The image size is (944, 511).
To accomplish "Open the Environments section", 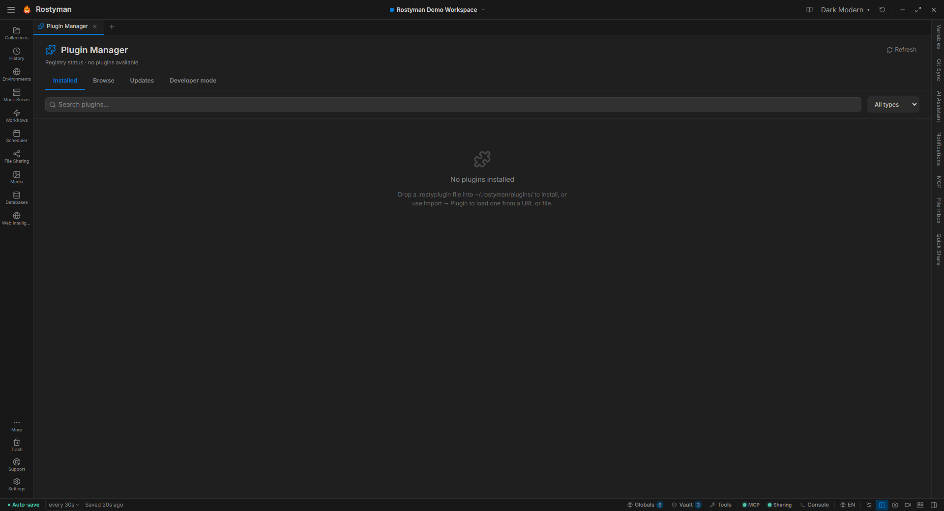I will coord(17,75).
